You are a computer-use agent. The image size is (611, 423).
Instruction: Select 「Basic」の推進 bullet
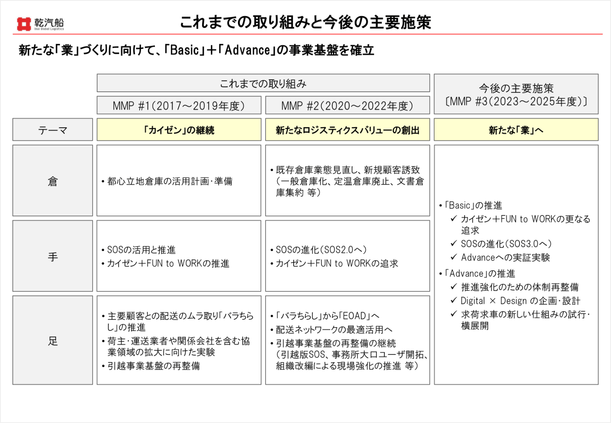click(x=471, y=206)
